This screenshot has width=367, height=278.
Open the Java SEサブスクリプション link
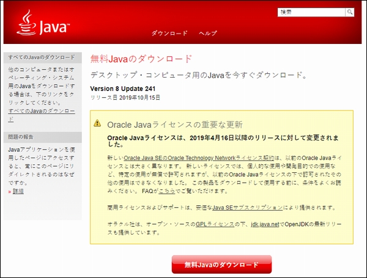(x=248, y=207)
